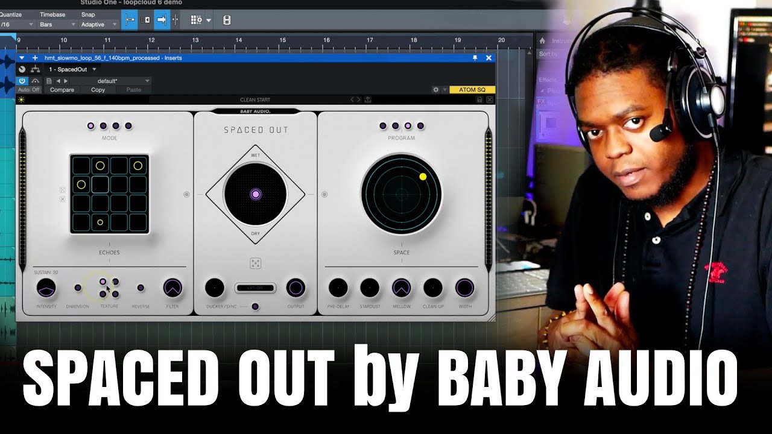772x434 pixels.
Task: Go to the next preset with right arrow
Action: click(x=65, y=81)
